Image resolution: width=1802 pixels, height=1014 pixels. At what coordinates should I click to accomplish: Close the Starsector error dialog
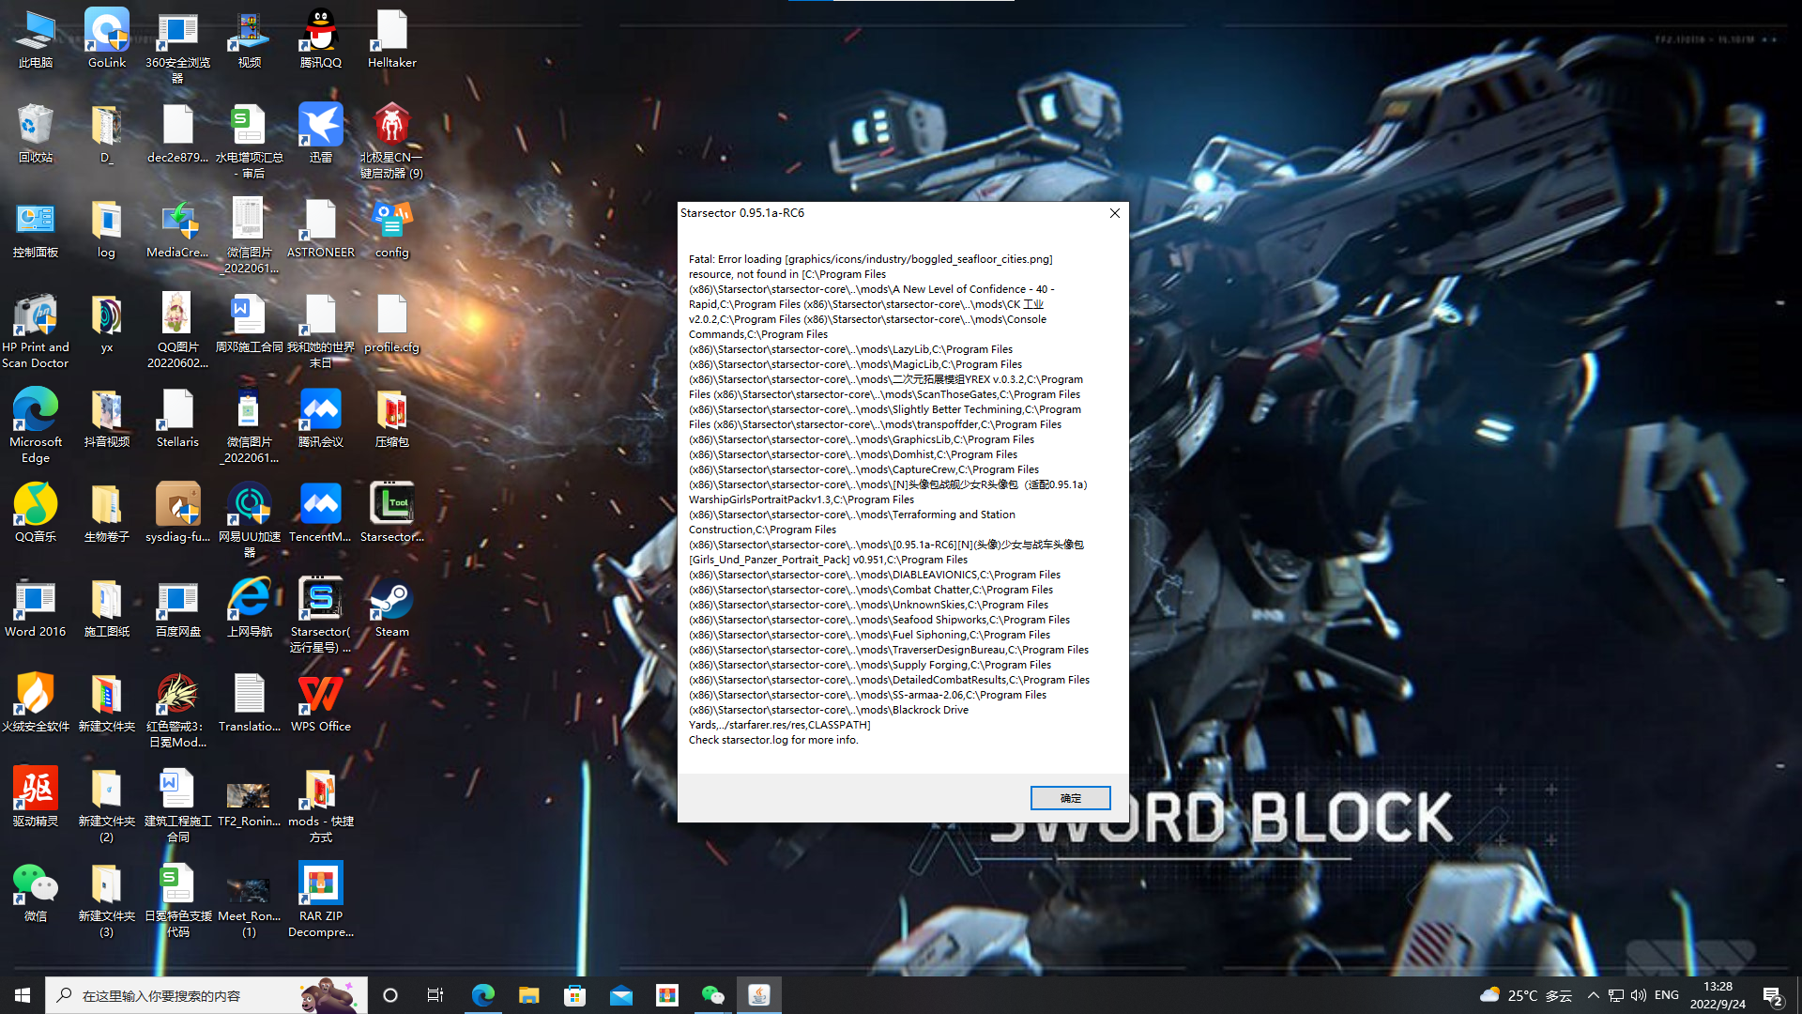[1114, 213]
